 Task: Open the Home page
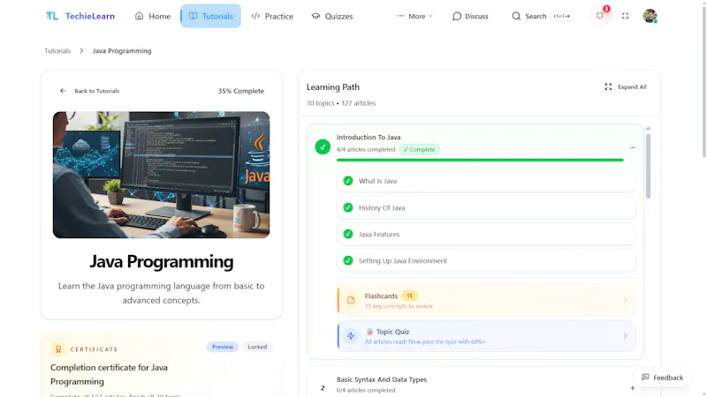153,16
